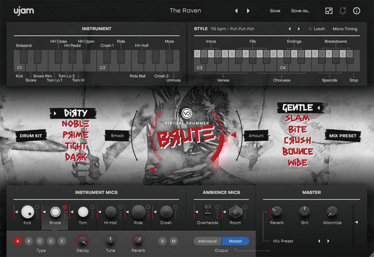
Task: Go to next preset after The Raven
Action: 248,11
